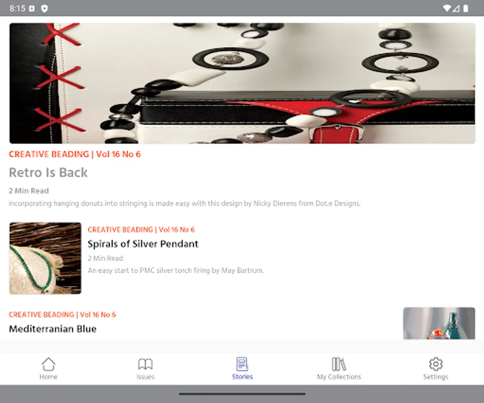This screenshot has height=403, width=484.
Task: Open the 'Spirals of Silver Pendant' article
Action: pos(143,244)
